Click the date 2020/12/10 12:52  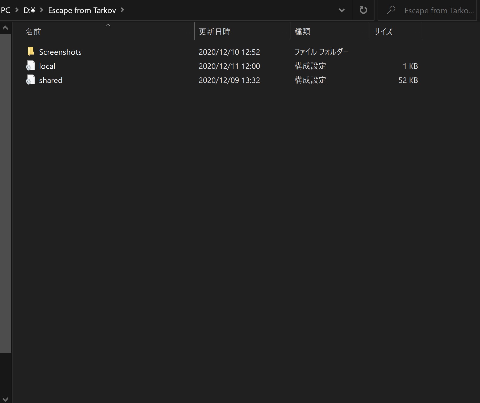tap(229, 52)
